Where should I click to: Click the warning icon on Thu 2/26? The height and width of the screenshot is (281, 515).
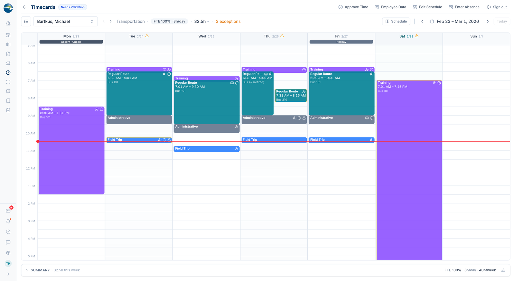[282, 36]
